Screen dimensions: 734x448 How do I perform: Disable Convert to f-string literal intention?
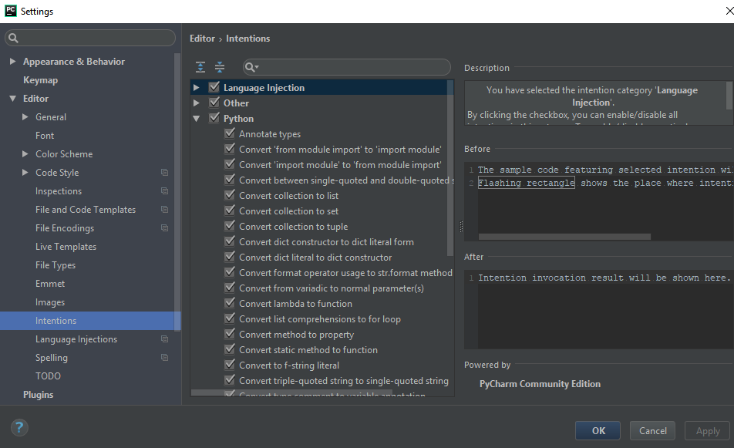click(230, 365)
